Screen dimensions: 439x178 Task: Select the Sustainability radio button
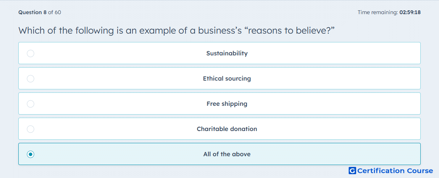coord(31,53)
